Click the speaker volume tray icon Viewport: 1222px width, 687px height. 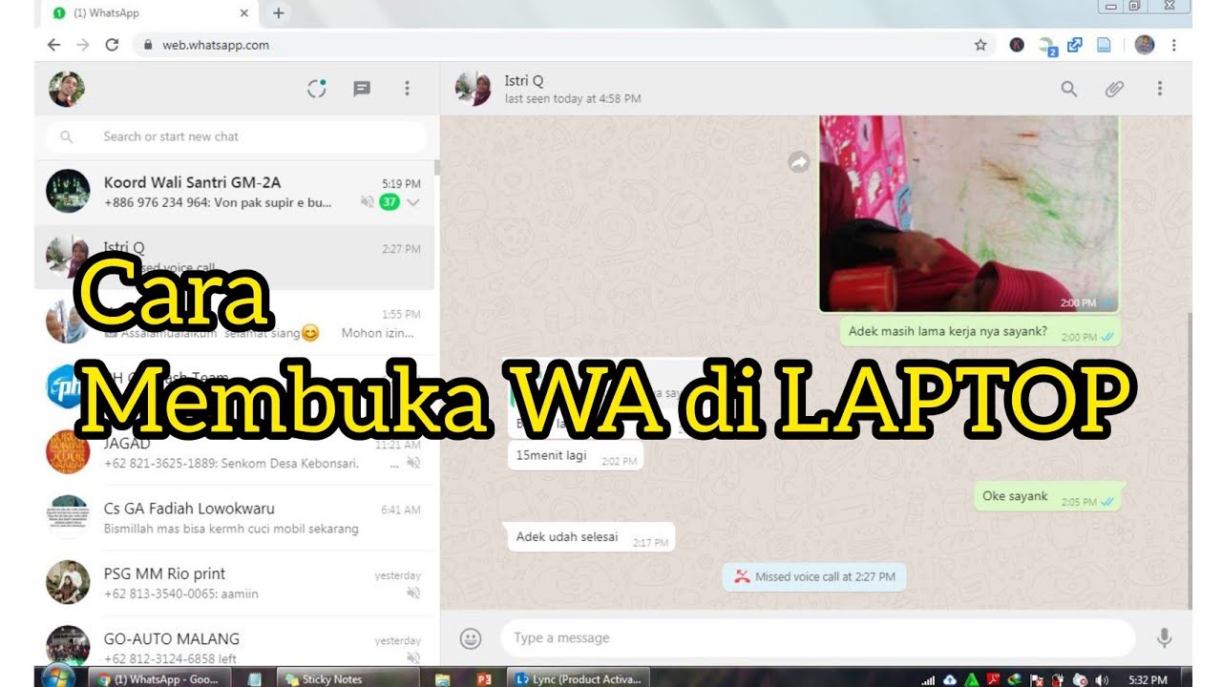tap(1103, 679)
